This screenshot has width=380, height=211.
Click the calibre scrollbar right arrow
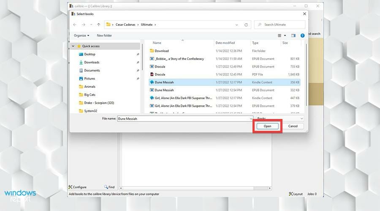(x=270, y=188)
